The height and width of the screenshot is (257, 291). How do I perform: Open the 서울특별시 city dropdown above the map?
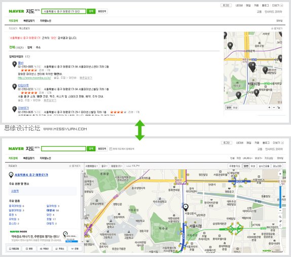(92, 166)
